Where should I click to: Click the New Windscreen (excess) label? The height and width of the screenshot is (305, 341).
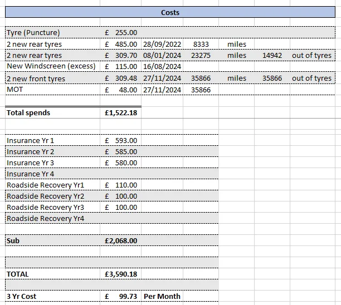[51, 66]
